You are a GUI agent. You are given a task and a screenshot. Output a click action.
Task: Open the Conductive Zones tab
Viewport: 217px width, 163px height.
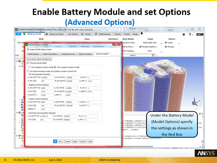click(x=68, y=54)
